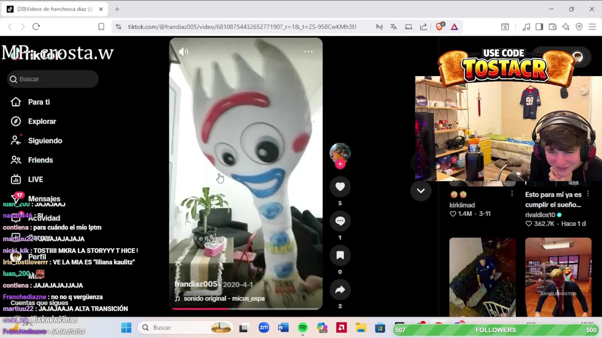602x338 pixels.
Task: Open File Explorer from the taskbar
Action: [361, 328]
